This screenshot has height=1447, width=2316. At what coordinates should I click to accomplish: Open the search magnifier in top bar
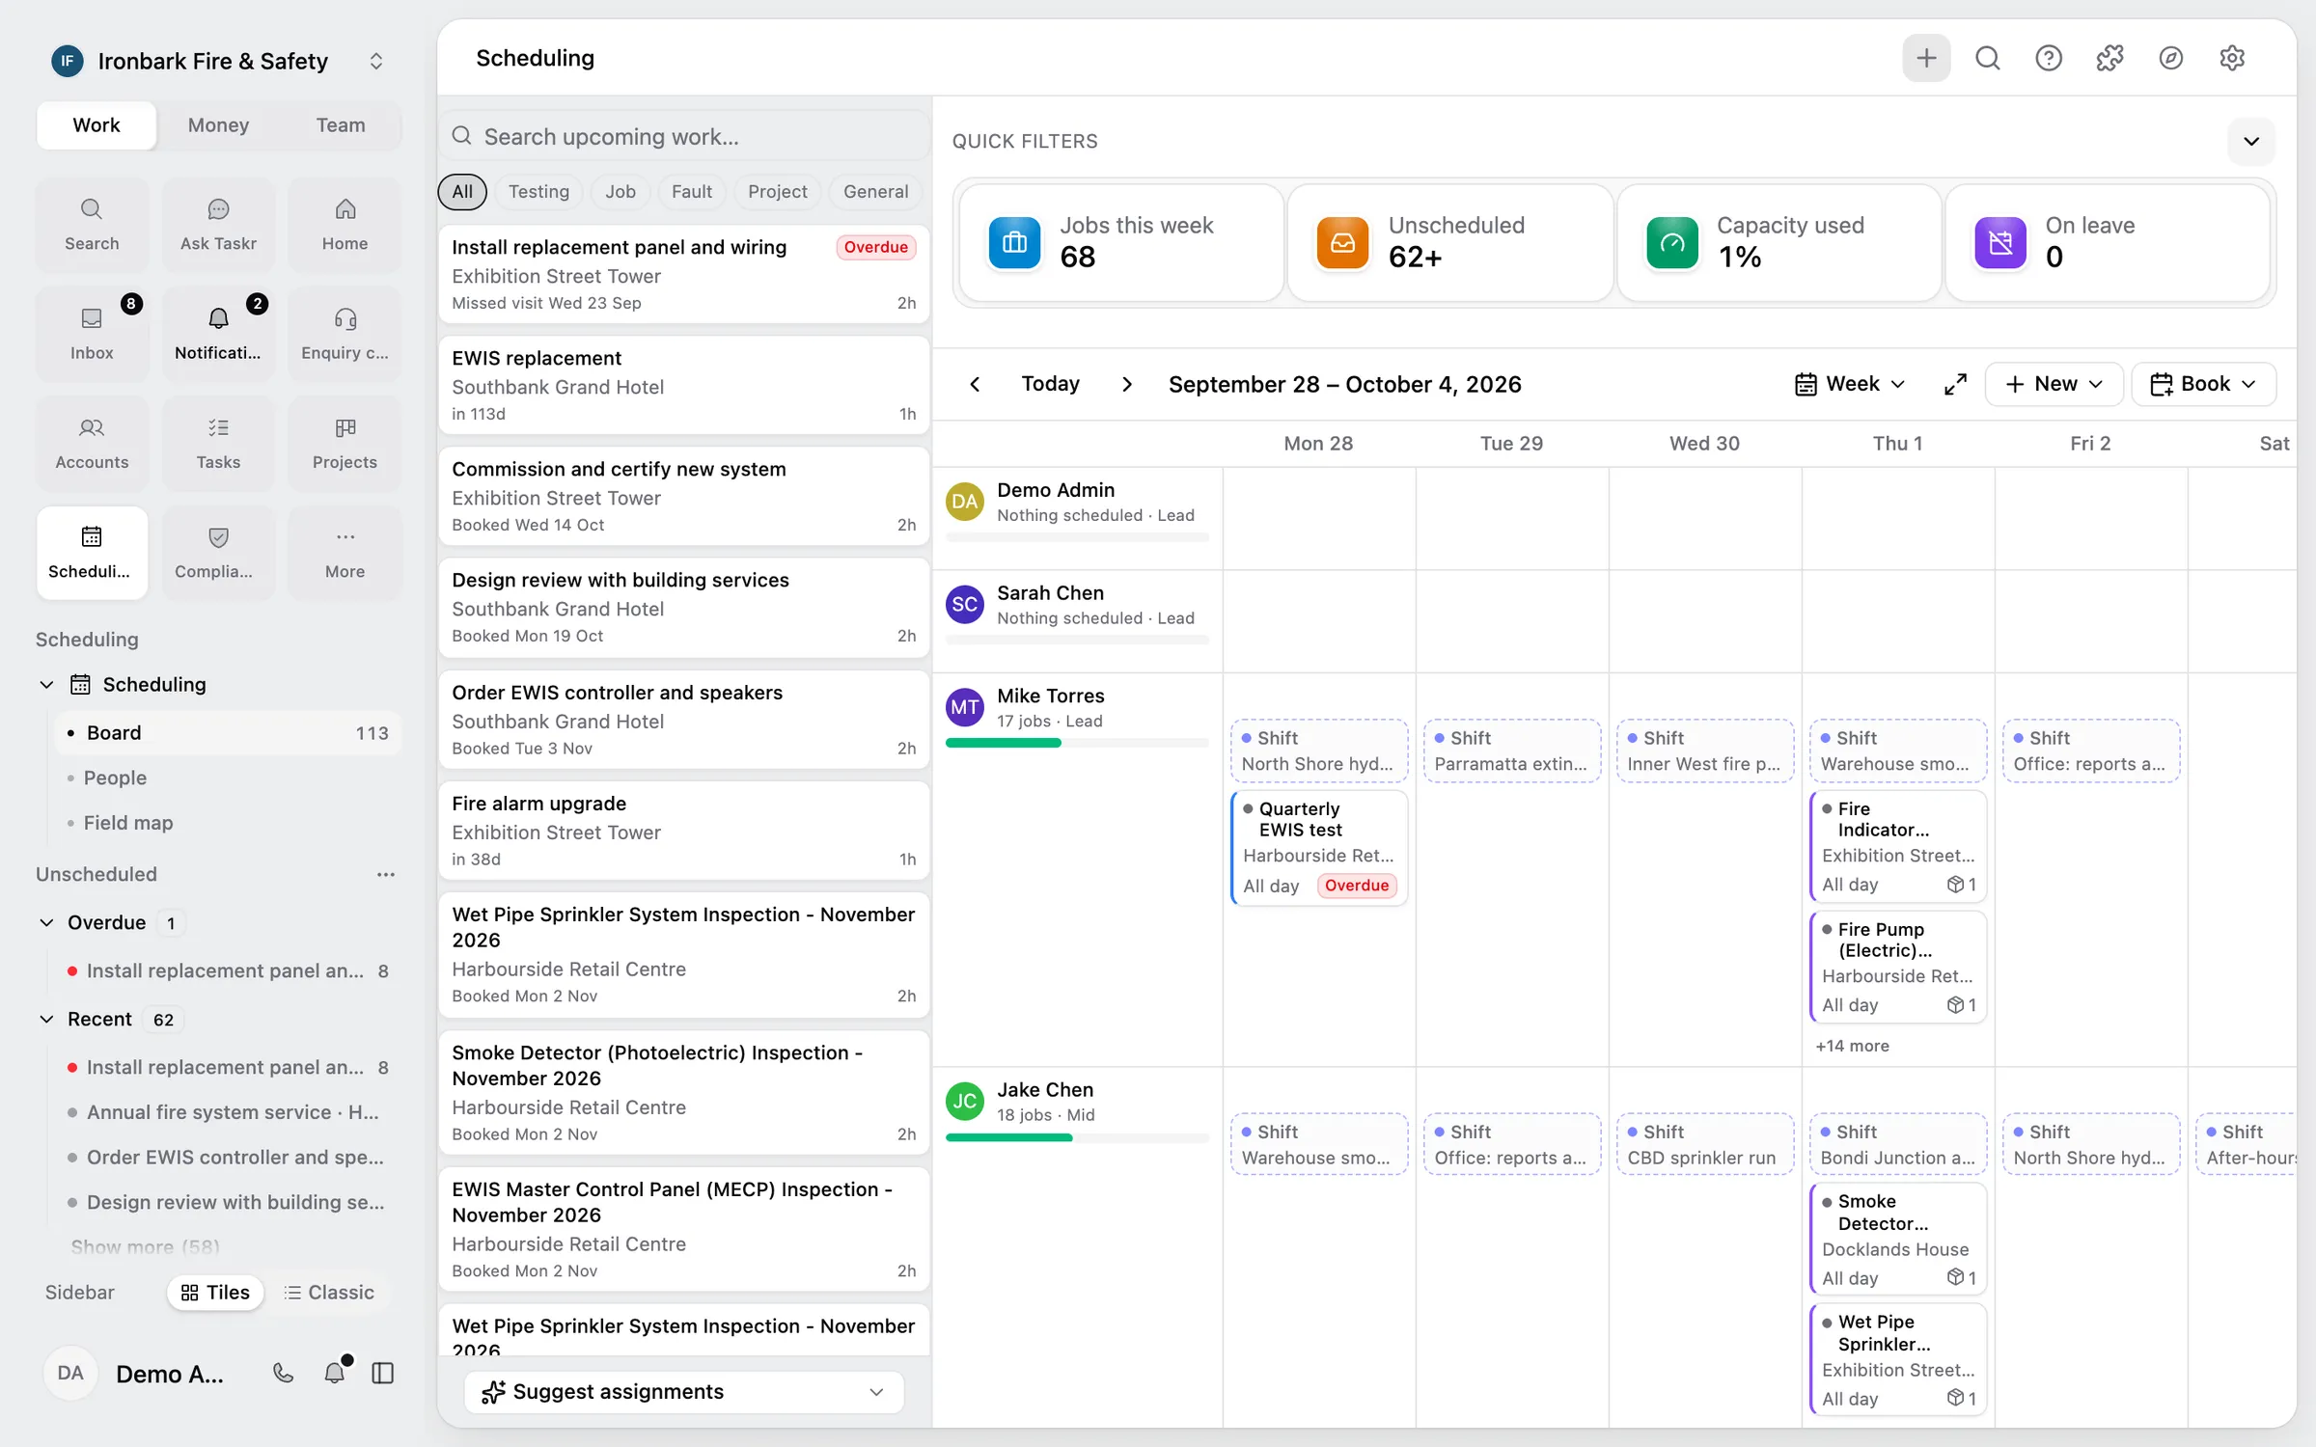(1988, 58)
